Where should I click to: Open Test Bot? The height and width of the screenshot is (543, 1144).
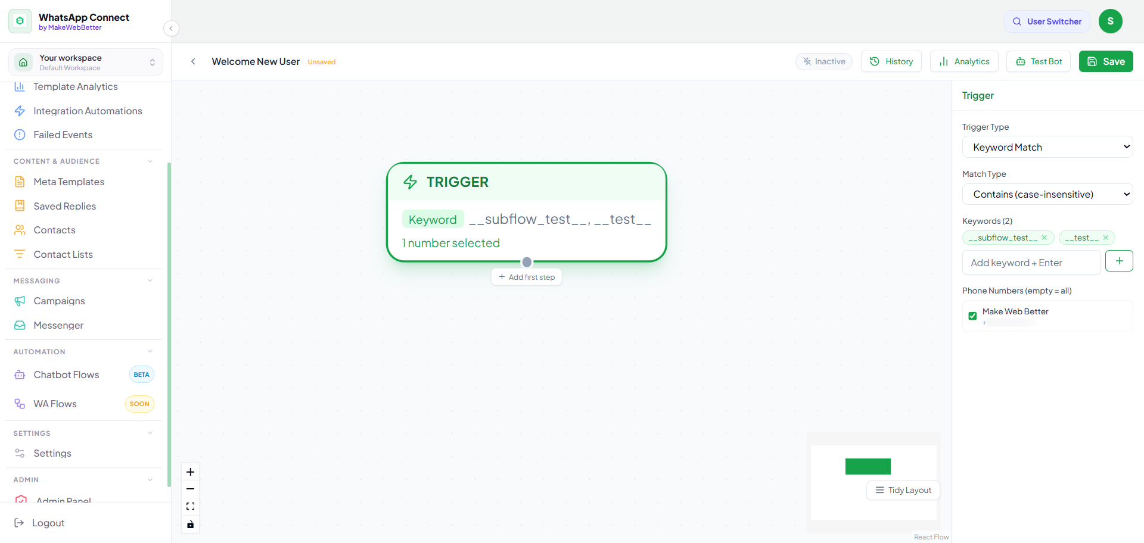point(1039,61)
